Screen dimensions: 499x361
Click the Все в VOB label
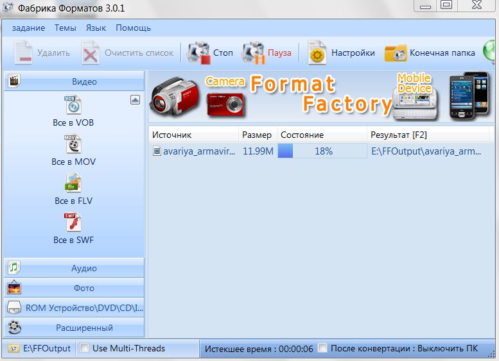[73, 122]
